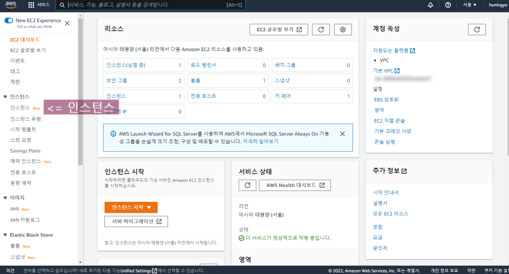Open the 시작 안내서 link
This screenshot has height=274, width=509.
[386, 192]
